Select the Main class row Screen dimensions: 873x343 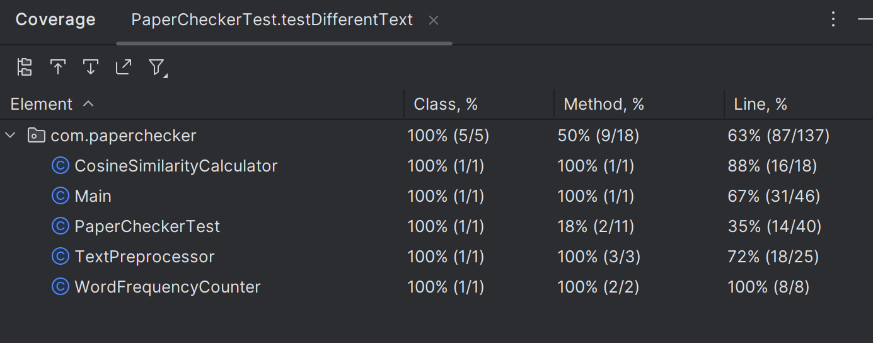(93, 196)
